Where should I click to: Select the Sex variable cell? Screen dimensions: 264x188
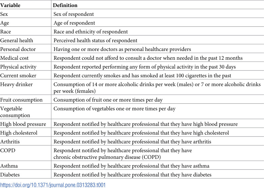click(x=4, y=14)
